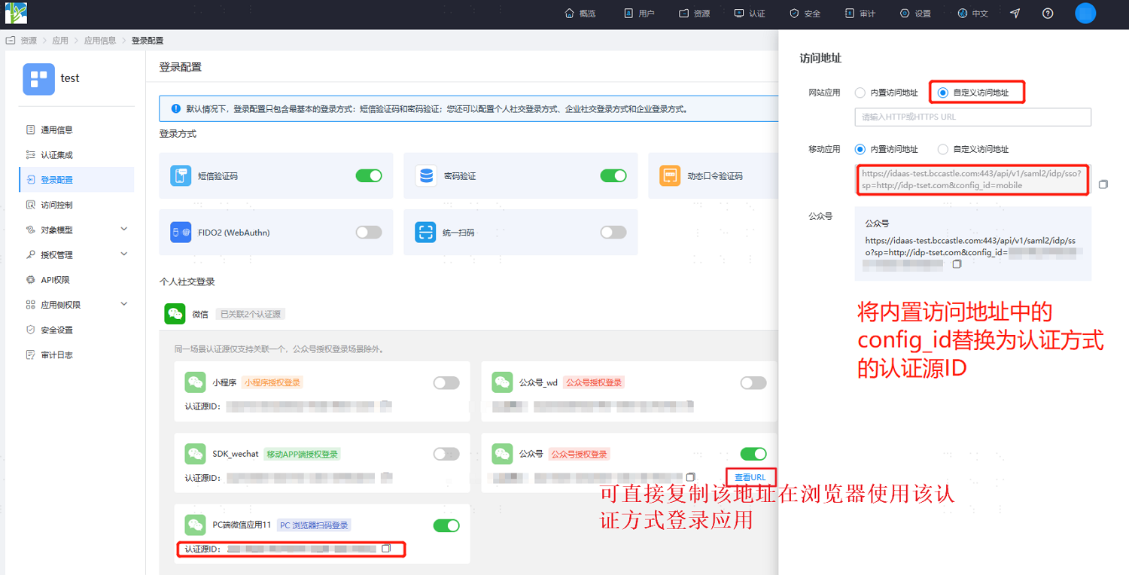Click the HTTP or HTTPS URL input field
Viewport: 1129px width, 575px height.
click(972, 117)
